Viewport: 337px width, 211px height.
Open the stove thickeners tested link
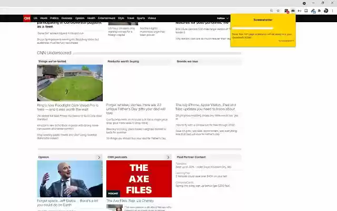(70, 117)
